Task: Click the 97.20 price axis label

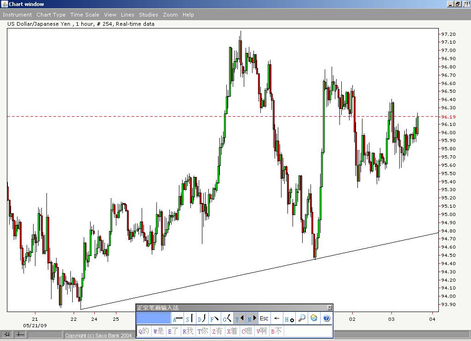Action: coord(448,34)
